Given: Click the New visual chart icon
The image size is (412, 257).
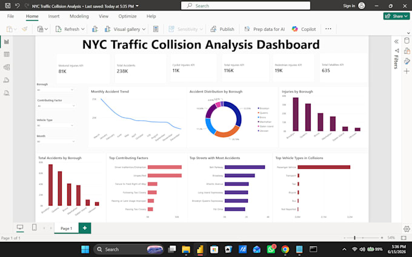Looking at the screenshot, I should pyautogui.click(x=95, y=29).
